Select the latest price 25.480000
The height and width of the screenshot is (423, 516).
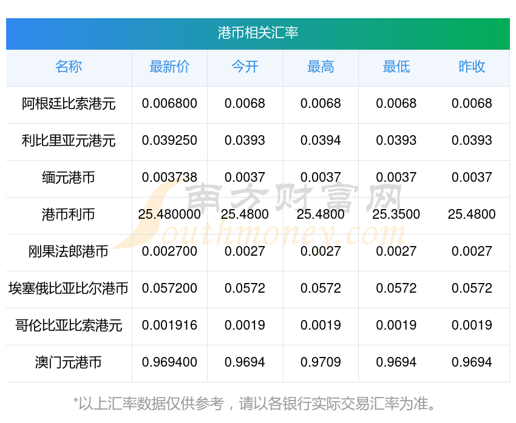pos(169,215)
